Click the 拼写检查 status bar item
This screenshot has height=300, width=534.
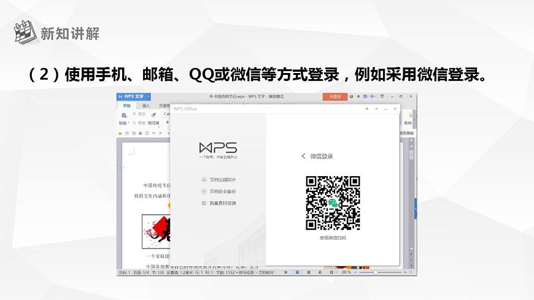pos(245,272)
